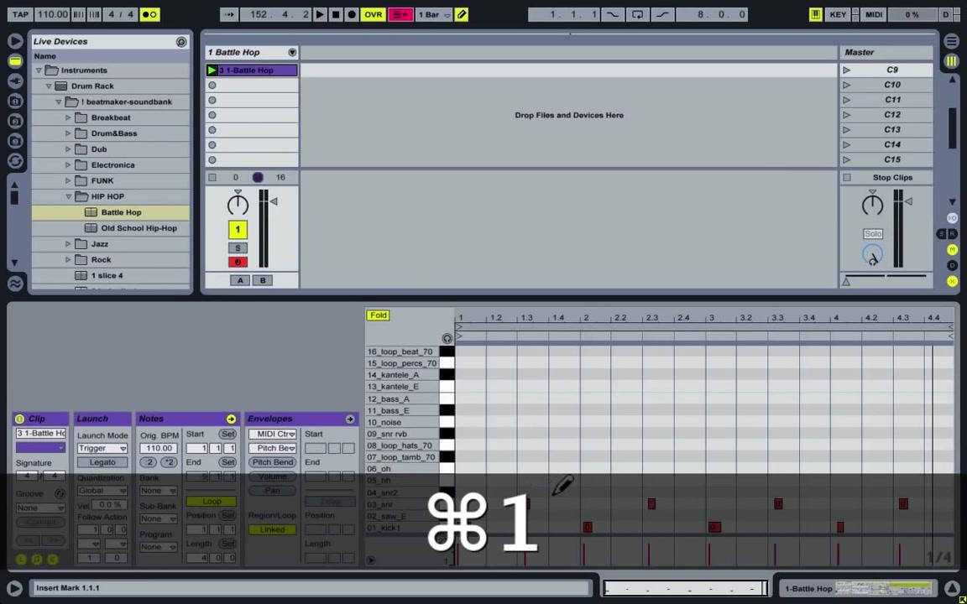Mute track 1 by clicking the yellow activator
The width and height of the screenshot is (967, 604).
[x=238, y=229]
